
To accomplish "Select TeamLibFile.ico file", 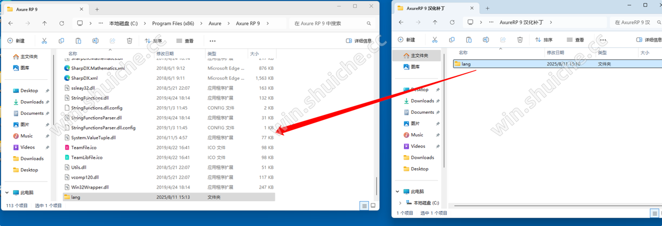I will (168, 157).
